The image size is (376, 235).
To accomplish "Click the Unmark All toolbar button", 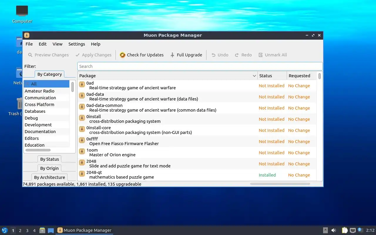I will [273, 55].
